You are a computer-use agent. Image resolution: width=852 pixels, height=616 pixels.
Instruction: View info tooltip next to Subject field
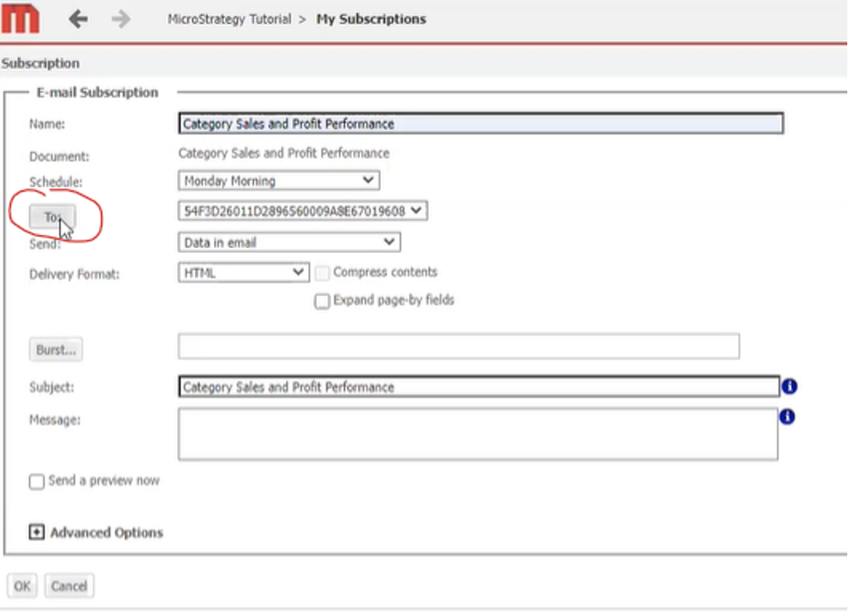(x=788, y=386)
